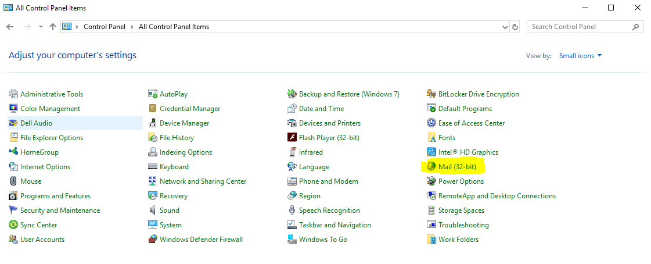Image resolution: width=651 pixels, height=264 pixels.
Task: Click the AutoPlay icon
Action: pos(153,94)
